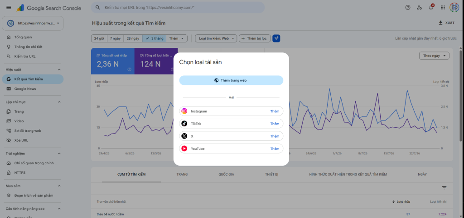Click the Sơ đồ trang web icon
464x218 pixels.
click(9, 130)
